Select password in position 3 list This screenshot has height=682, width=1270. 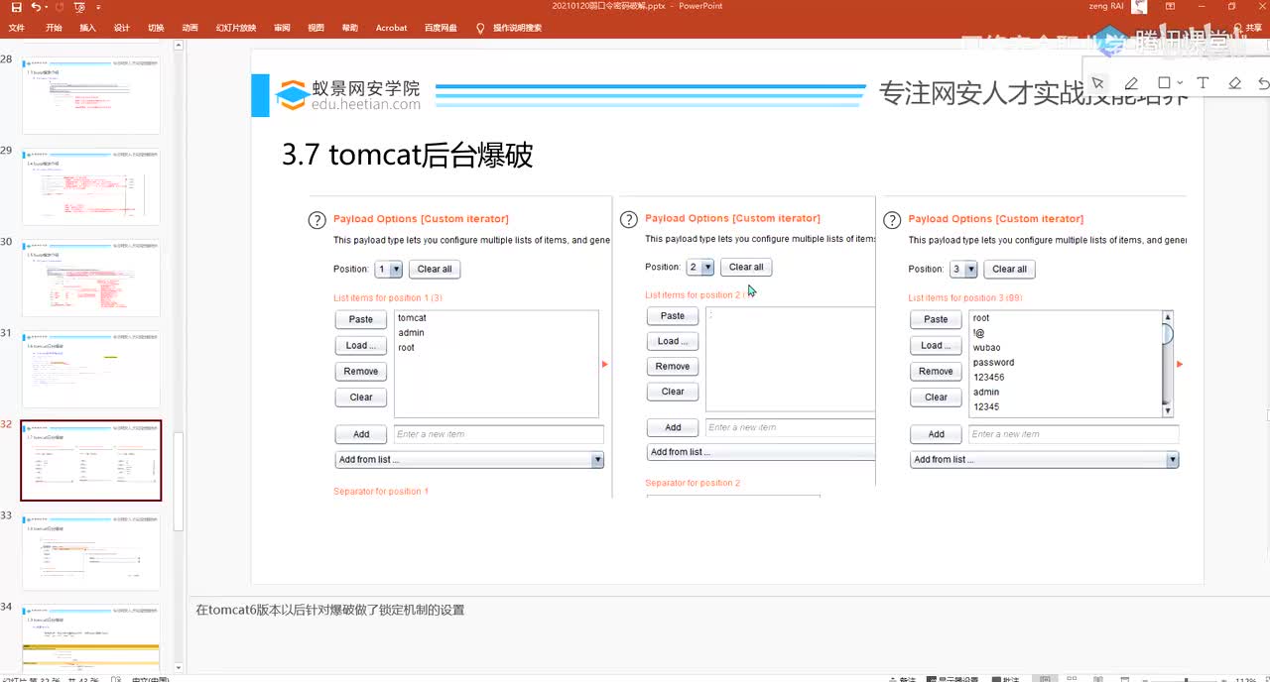point(993,363)
